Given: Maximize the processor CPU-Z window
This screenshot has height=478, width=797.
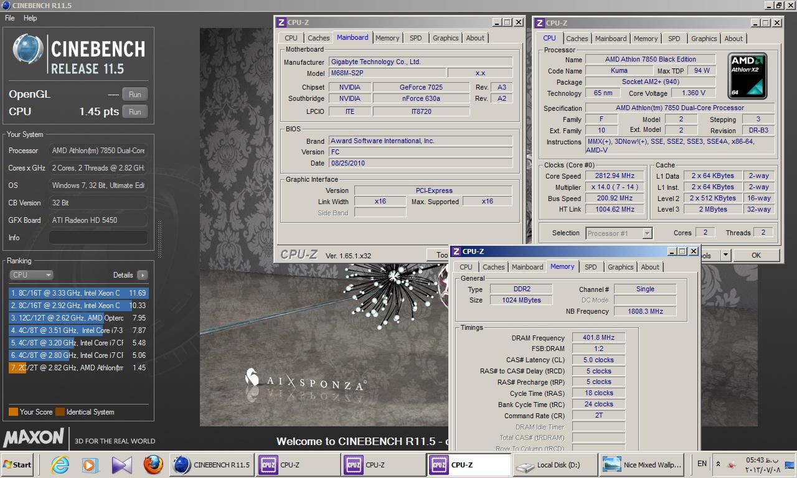Looking at the screenshot, I should 766,23.
